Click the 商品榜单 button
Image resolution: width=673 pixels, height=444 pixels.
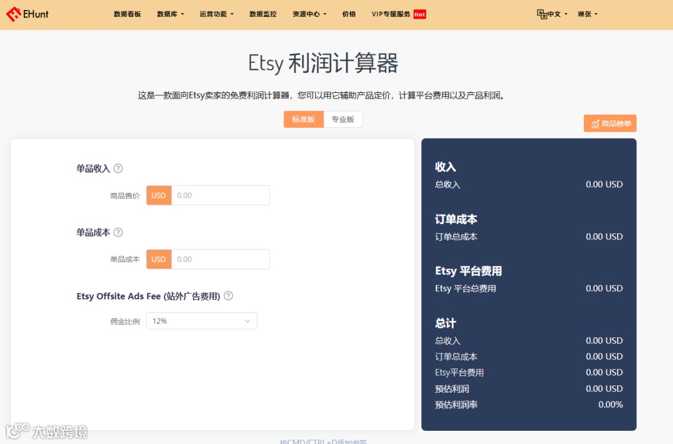(610, 123)
